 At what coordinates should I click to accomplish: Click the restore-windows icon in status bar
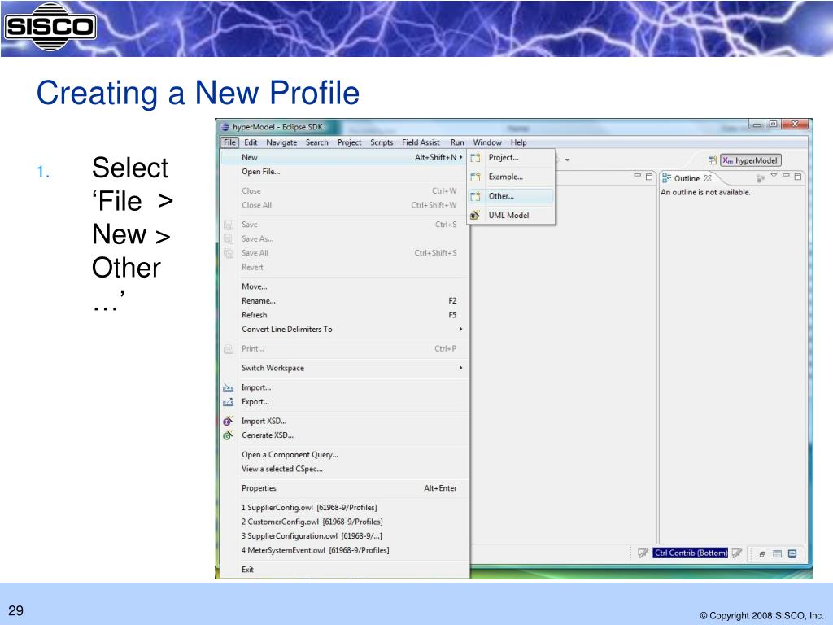coord(761,554)
